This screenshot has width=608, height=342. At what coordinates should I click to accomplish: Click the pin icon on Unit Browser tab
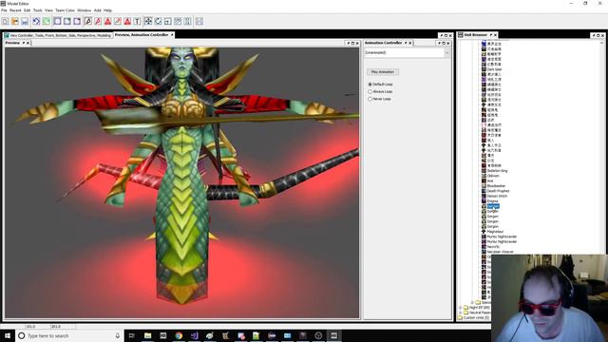coord(490,35)
